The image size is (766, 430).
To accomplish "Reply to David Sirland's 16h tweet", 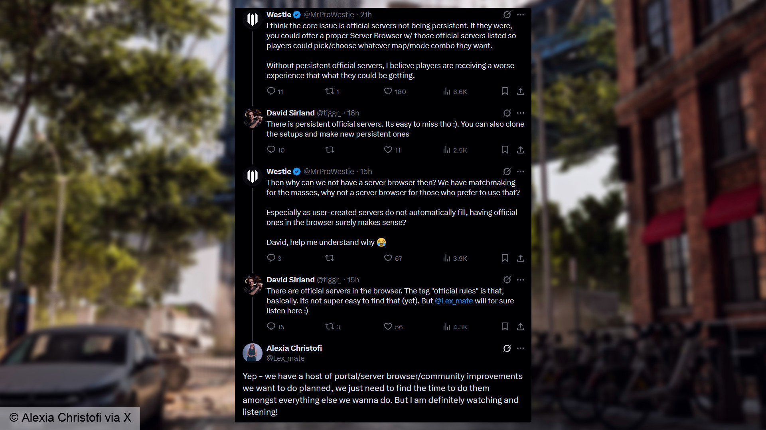I will 271,150.
